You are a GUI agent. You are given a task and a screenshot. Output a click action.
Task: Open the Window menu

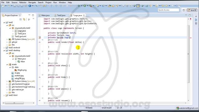[x=62, y=2]
